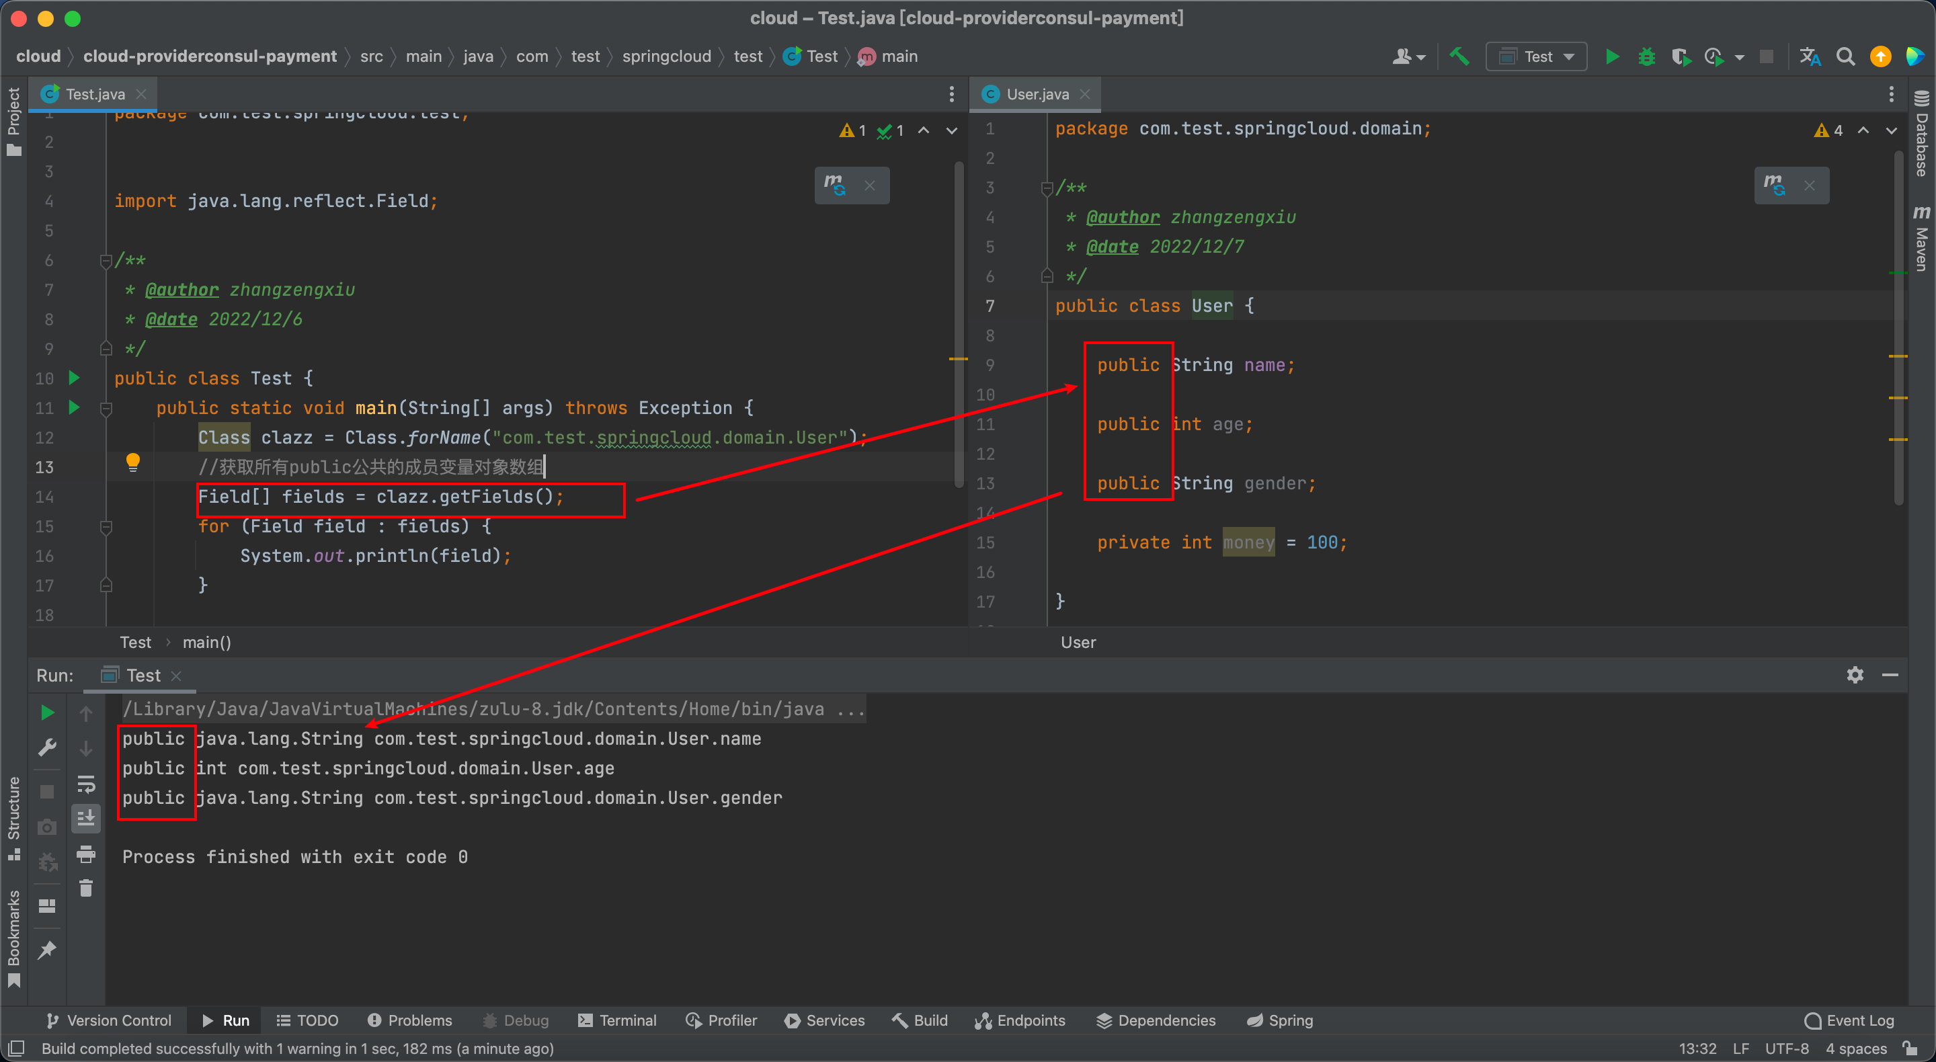The width and height of the screenshot is (1936, 1062).
Task: Click Maven reload icon in User.java editor
Action: 1775,185
